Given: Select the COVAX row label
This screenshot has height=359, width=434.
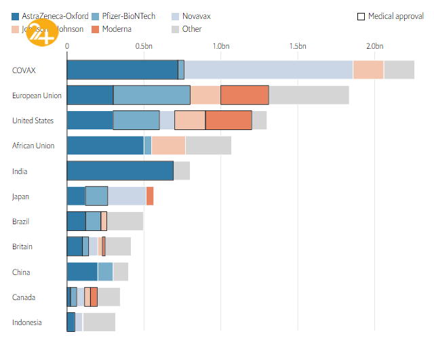Looking at the screenshot, I should coord(23,70).
